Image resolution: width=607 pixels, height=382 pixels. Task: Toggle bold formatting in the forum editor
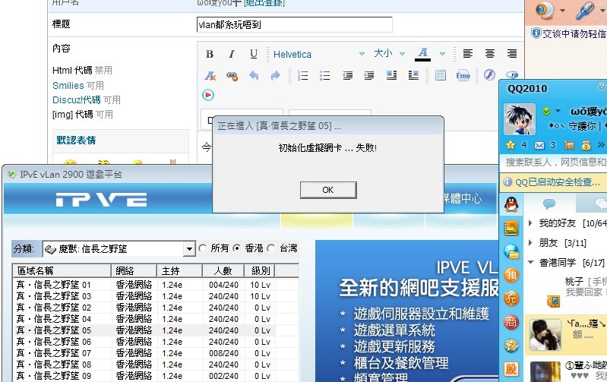click(210, 54)
